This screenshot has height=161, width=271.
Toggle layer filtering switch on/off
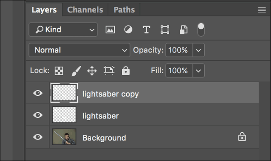pyautogui.click(x=201, y=30)
